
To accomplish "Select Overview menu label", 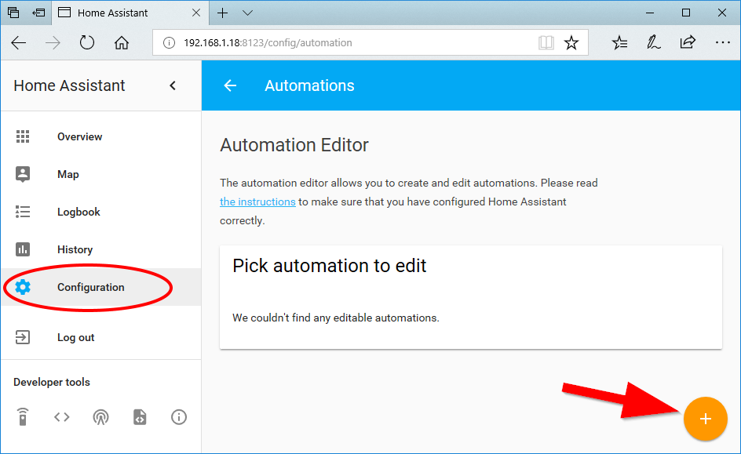I will coord(80,136).
